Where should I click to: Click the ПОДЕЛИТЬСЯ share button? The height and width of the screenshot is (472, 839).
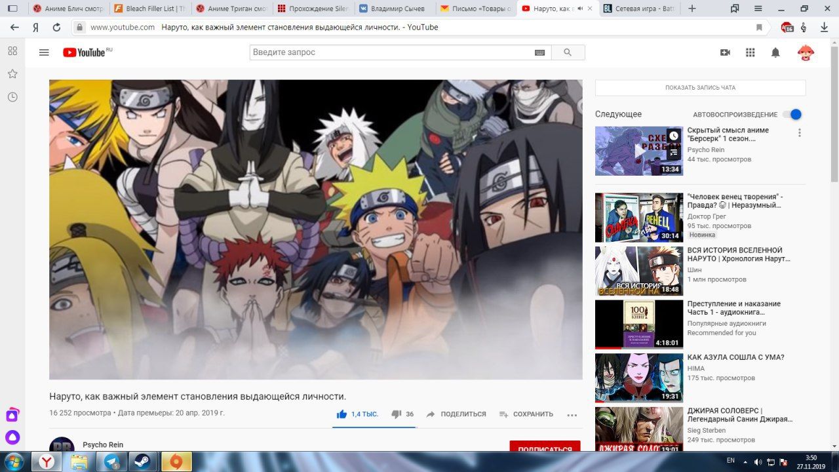tap(456, 414)
